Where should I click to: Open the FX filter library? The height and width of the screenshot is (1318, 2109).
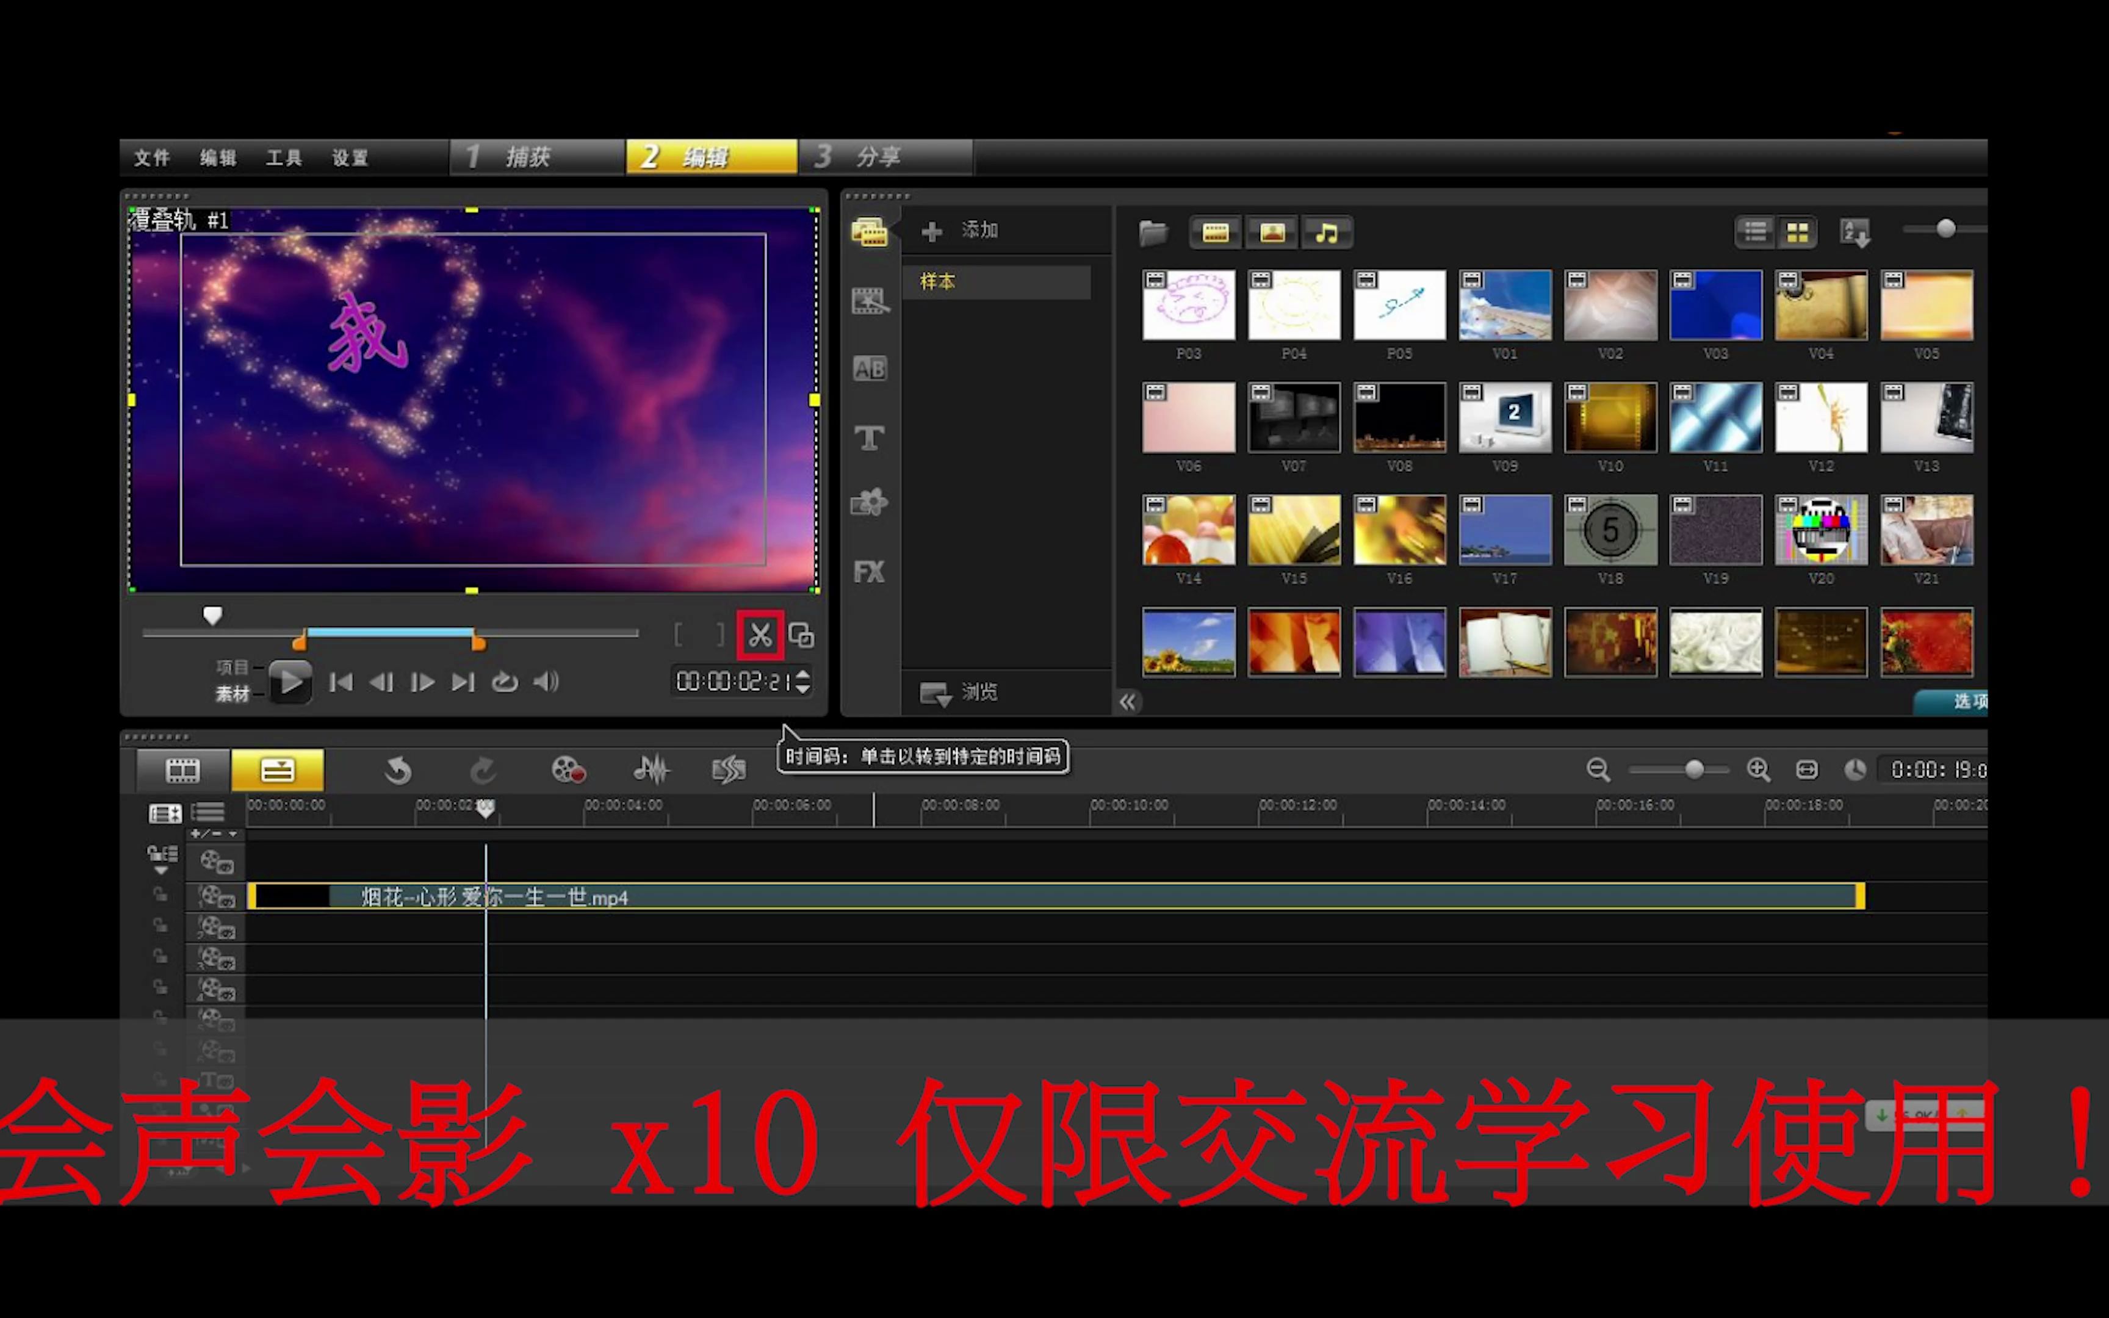tap(869, 572)
